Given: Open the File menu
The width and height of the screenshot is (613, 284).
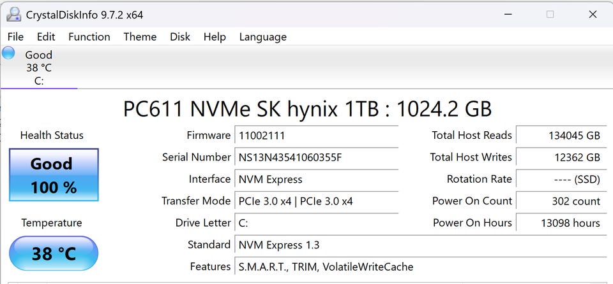Looking at the screenshot, I should coord(15,37).
